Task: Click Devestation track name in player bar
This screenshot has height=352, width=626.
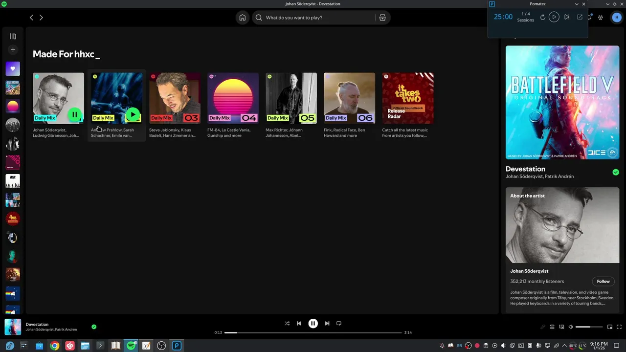Action: click(x=37, y=324)
